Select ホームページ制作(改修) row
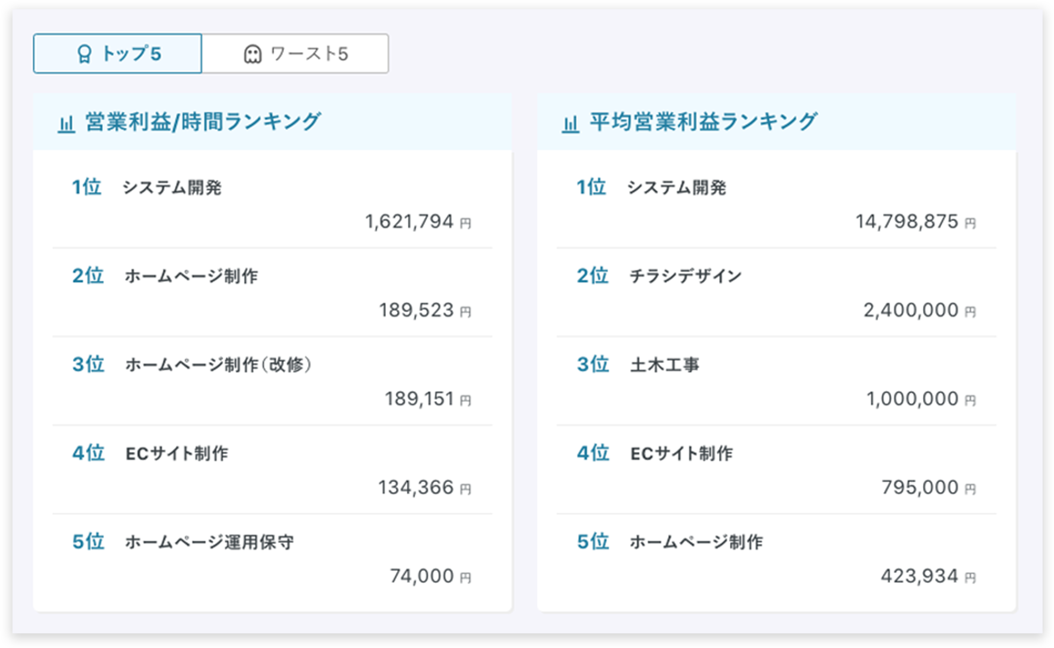The image size is (1054, 648). pos(272,381)
